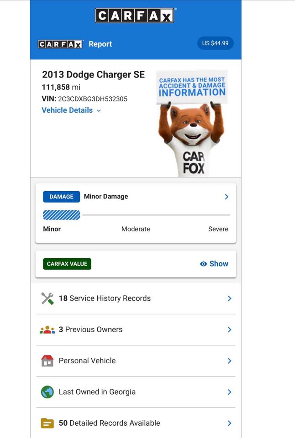Viewport: 295px width, 438px height.
Task: Click the Vehicle Details chevron arrow
Action: tap(99, 110)
